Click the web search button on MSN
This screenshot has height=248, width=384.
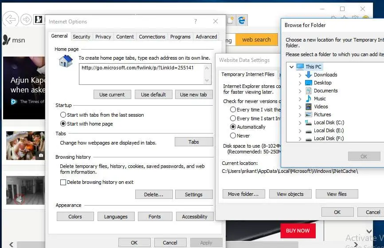pyautogui.click(x=256, y=39)
